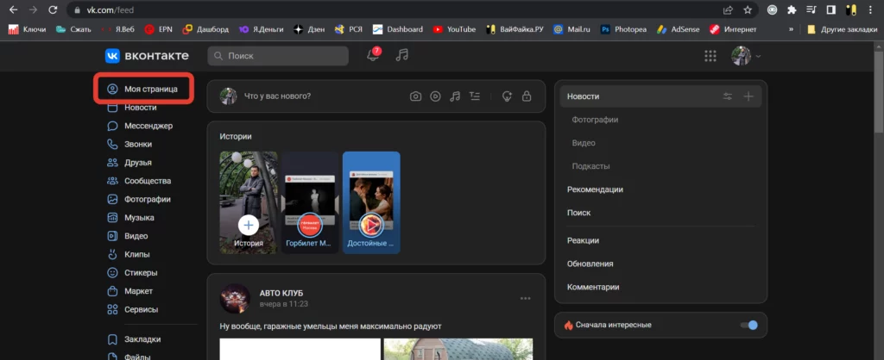Viewport: 884px width, 360px height.
Task: Open news feed filter settings icon
Action: pos(728,96)
